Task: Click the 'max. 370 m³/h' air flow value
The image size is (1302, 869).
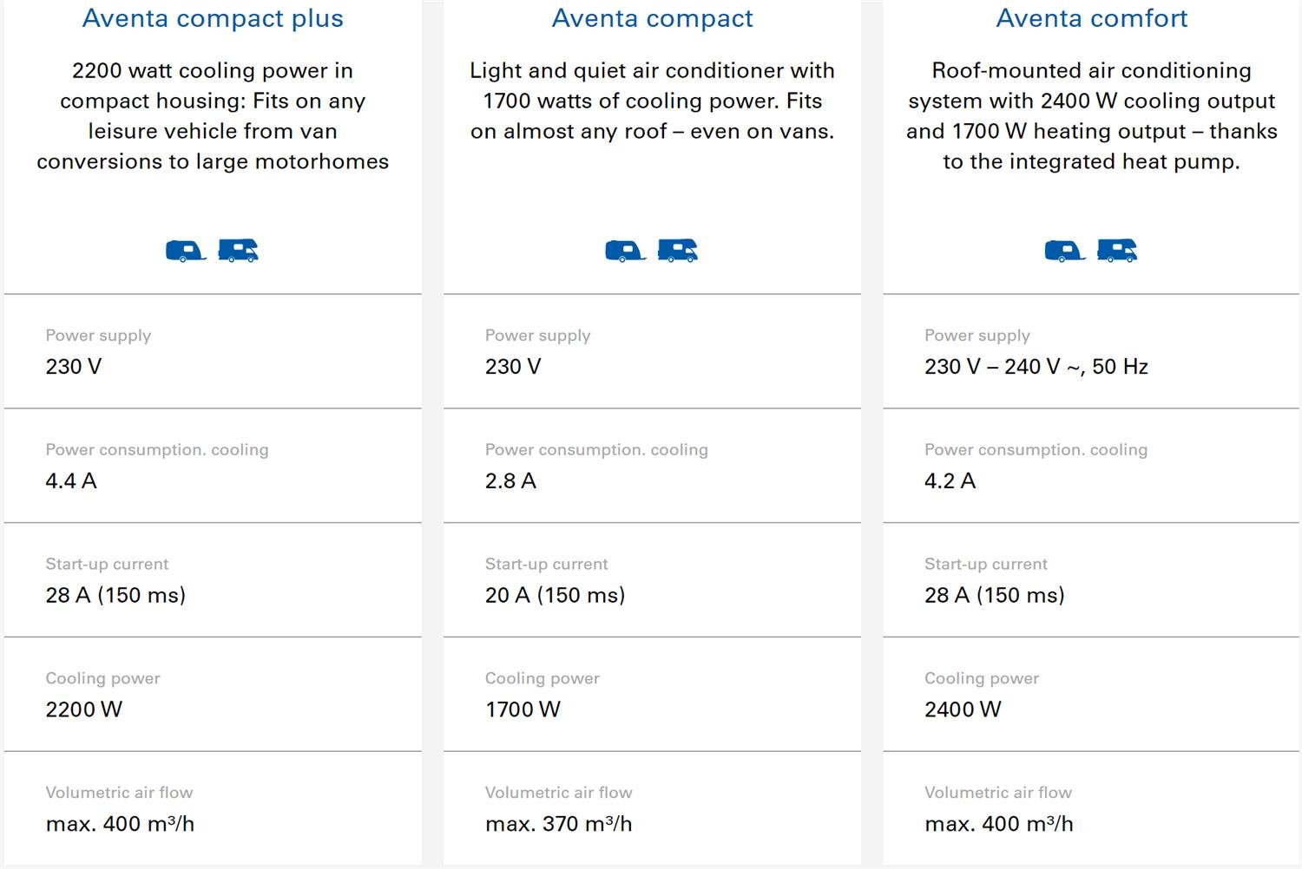Action: pos(559,824)
